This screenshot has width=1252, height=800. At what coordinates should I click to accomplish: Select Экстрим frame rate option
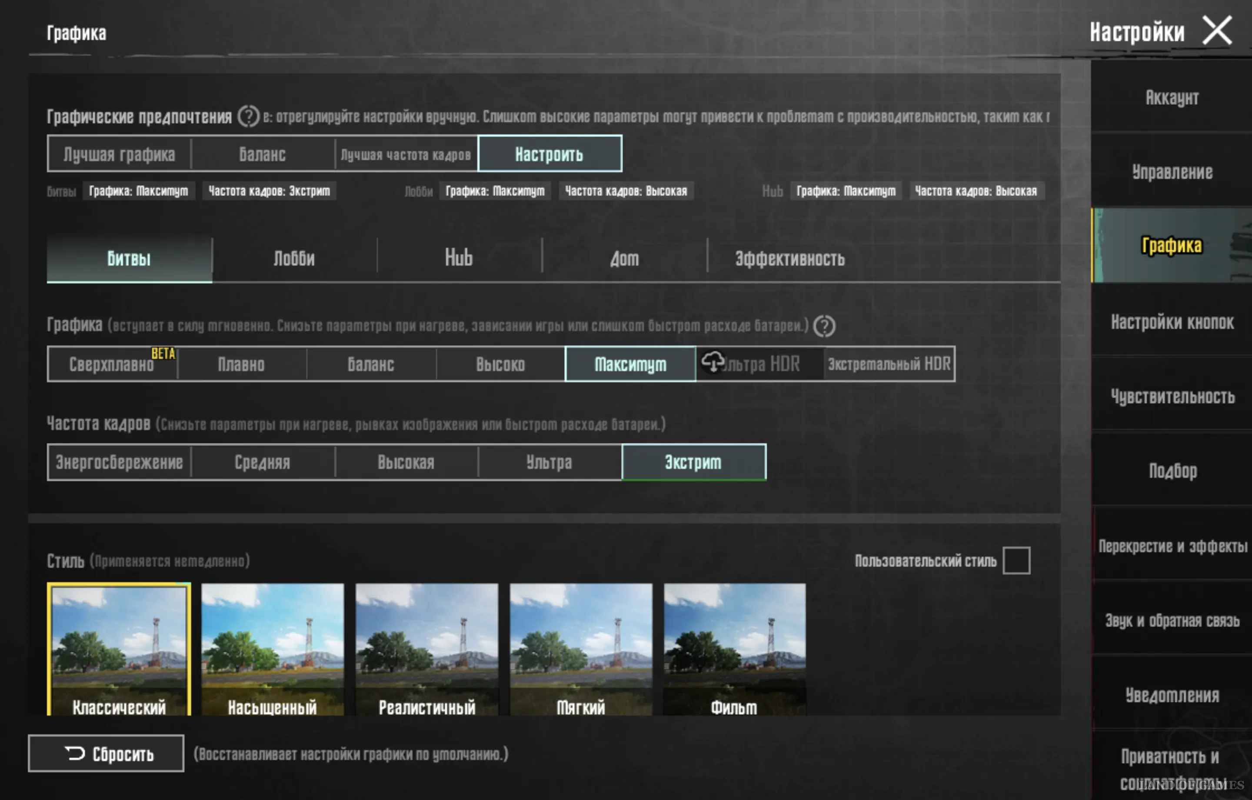[693, 462]
